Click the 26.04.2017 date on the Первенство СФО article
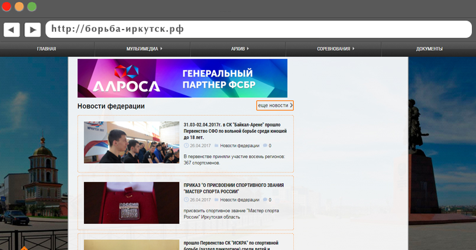The height and width of the screenshot is (250, 476). (x=200, y=145)
